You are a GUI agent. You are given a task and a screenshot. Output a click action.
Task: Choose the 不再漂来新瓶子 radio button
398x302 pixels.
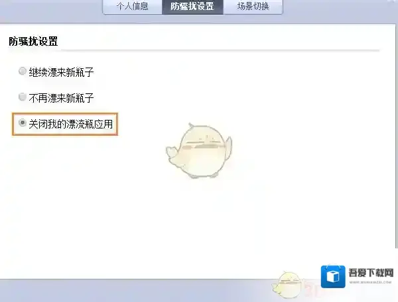click(x=23, y=97)
